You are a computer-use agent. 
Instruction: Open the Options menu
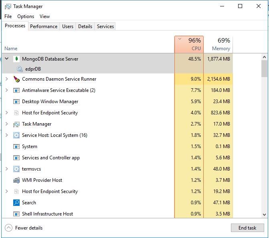(26, 16)
